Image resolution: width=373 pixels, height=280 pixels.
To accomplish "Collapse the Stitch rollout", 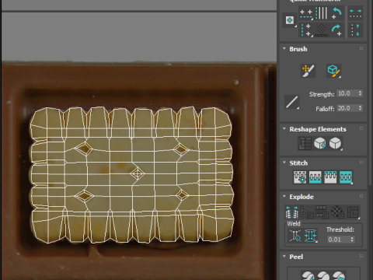I will pos(284,163).
